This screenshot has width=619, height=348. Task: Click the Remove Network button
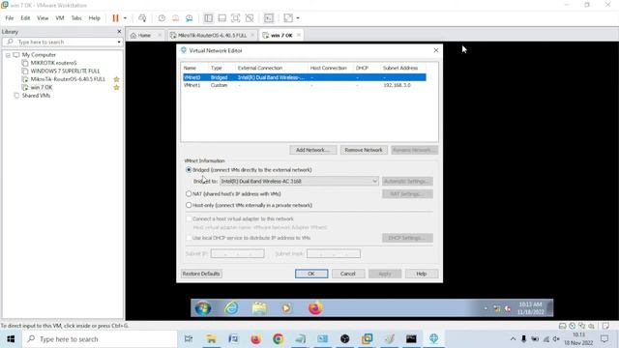(x=364, y=150)
